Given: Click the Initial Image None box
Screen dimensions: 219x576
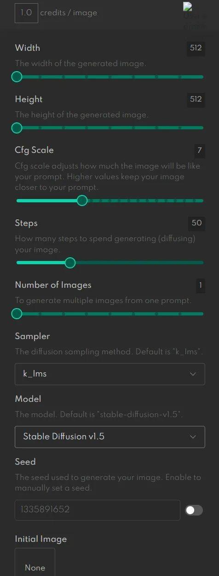Looking at the screenshot, I should point(35,562).
